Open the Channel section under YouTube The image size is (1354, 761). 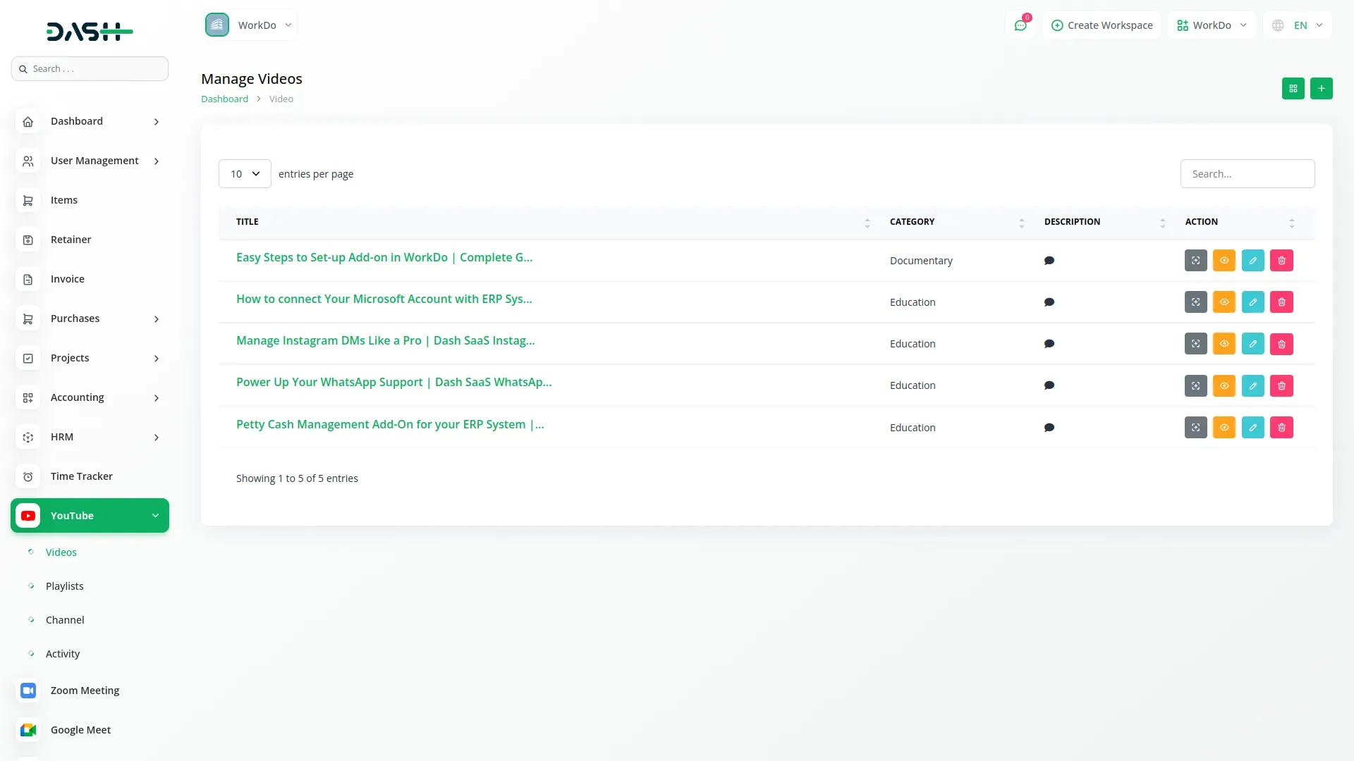point(64,619)
